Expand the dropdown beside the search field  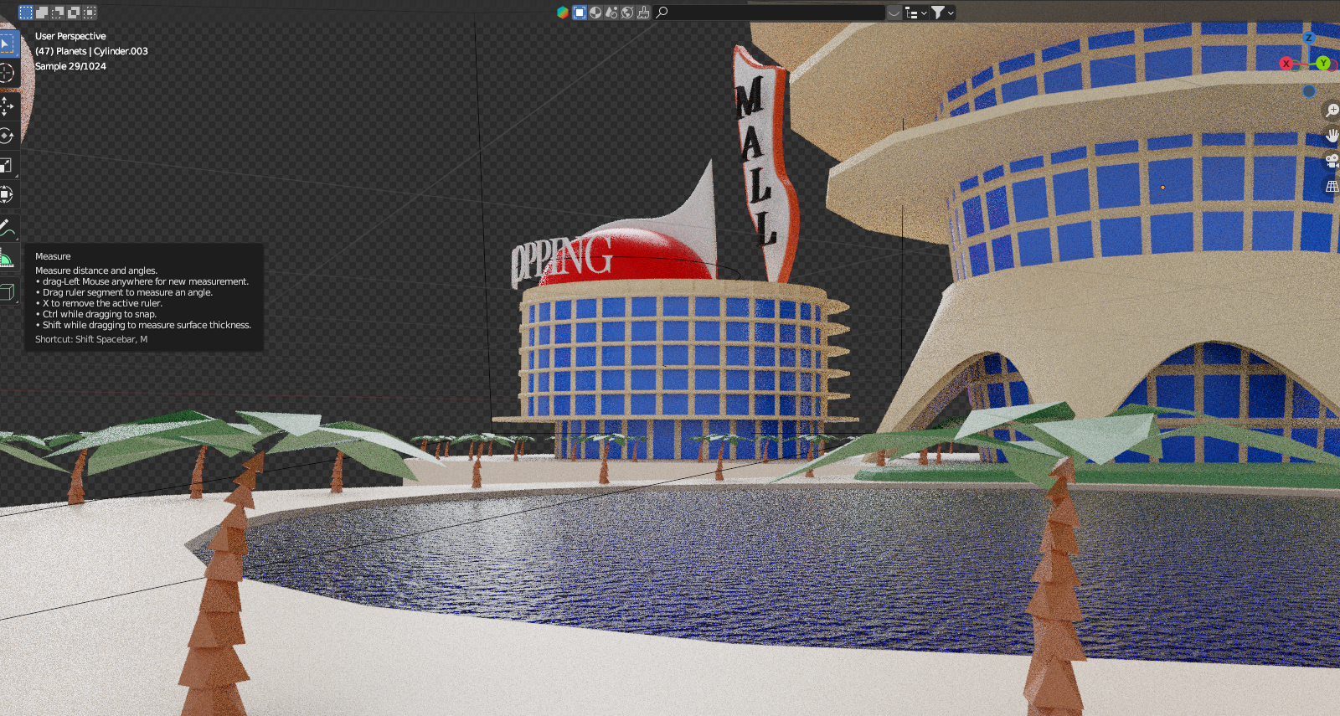[x=894, y=13]
